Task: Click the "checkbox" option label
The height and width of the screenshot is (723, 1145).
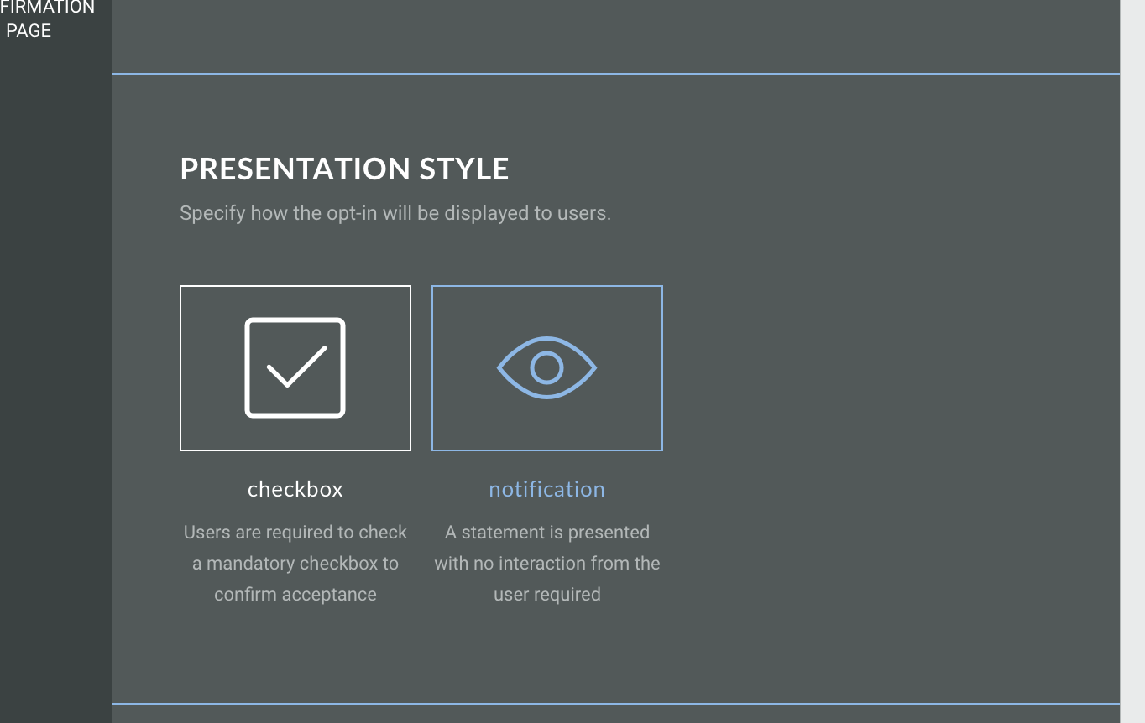Action: [x=295, y=489]
